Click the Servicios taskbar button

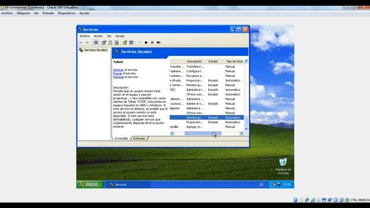[x=128, y=184]
